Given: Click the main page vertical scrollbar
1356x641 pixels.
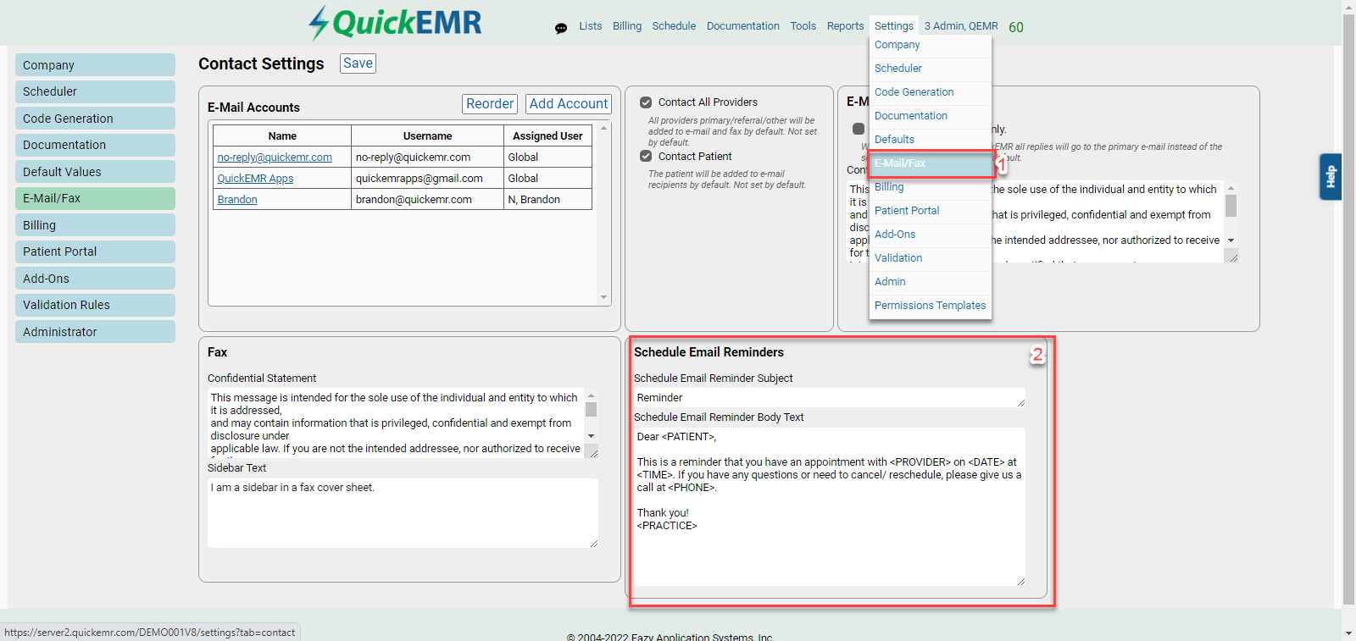Looking at the screenshot, I should click(1348, 319).
